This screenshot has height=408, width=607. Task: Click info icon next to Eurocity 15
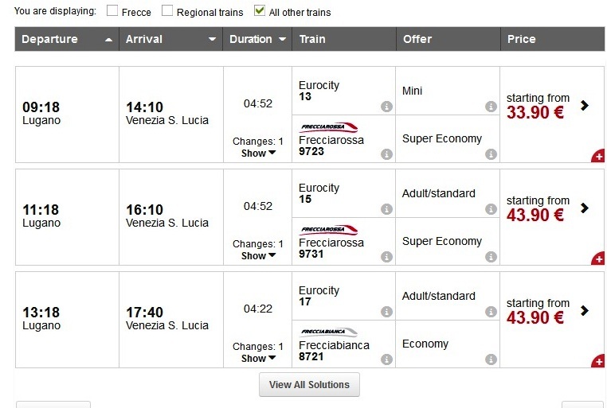[x=386, y=209]
